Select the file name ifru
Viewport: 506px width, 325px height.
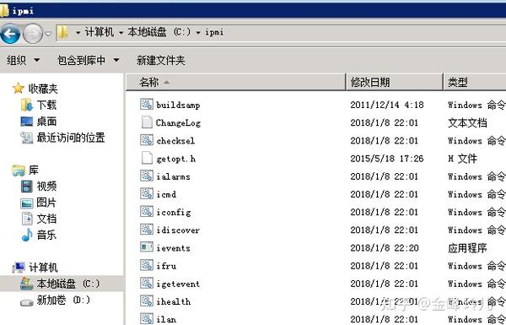(166, 266)
